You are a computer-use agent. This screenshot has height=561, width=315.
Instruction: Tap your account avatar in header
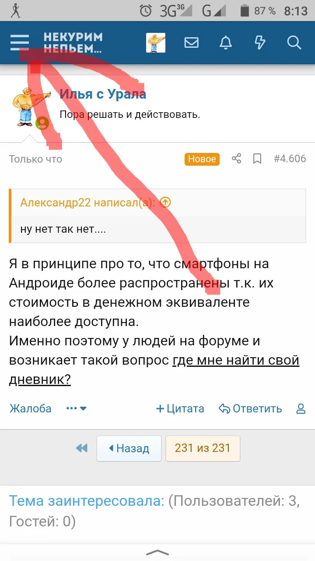[156, 43]
